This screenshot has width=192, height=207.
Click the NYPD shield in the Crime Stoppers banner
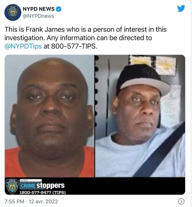coord(12,186)
